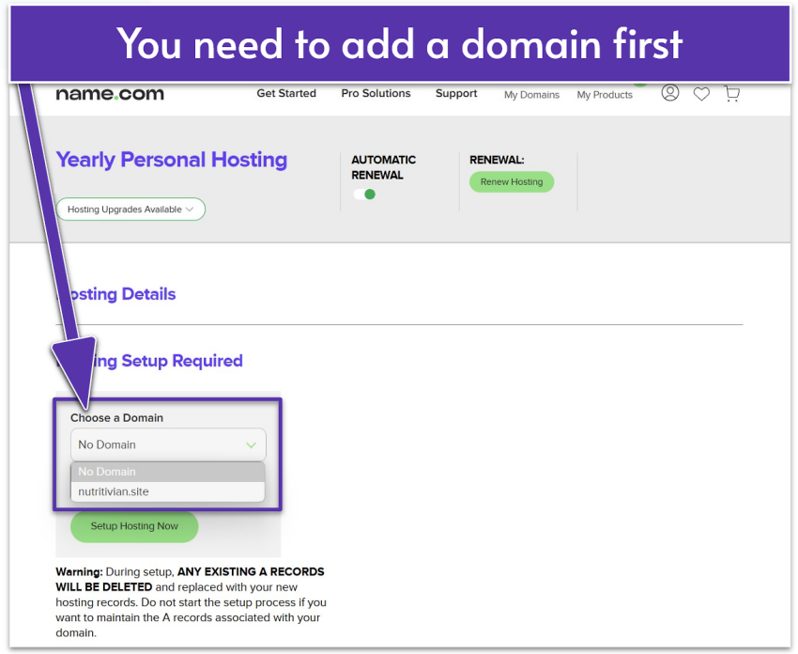The width and height of the screenshot is (798, 654).
Task: Open the shopping cart icon
Action: tap(732, 94)
